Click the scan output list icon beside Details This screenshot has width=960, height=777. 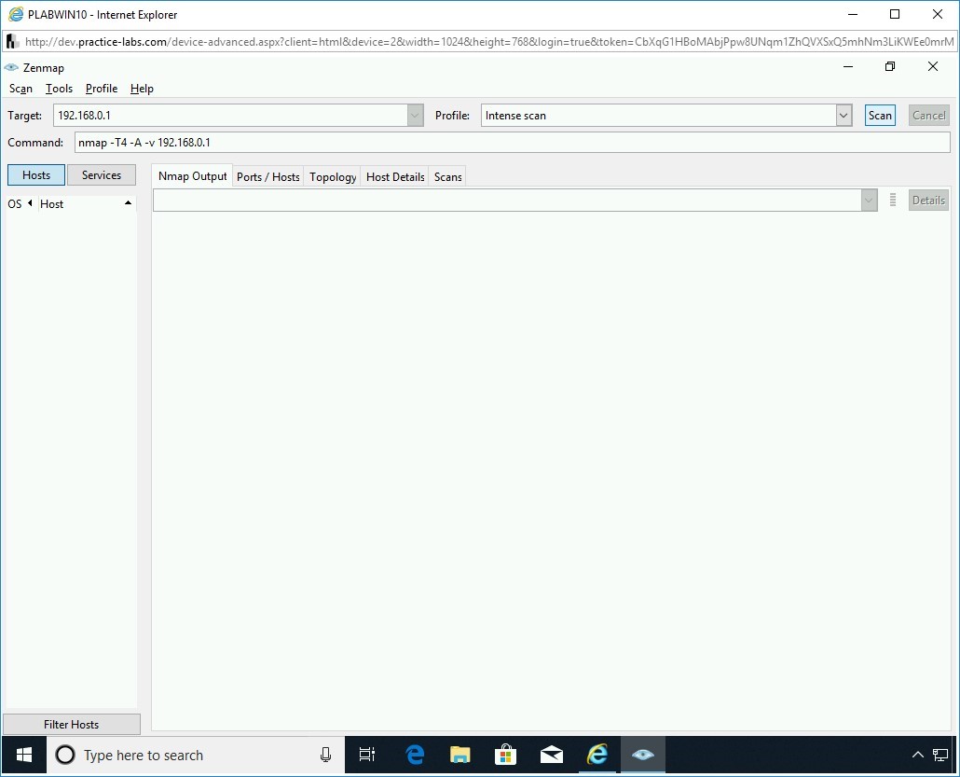[x=892, y=200]
